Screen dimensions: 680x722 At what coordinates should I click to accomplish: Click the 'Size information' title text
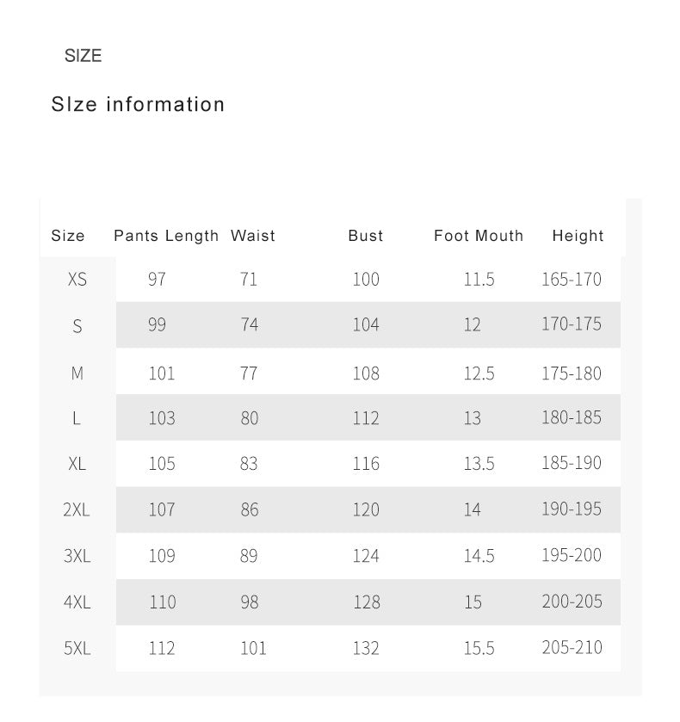138,105
